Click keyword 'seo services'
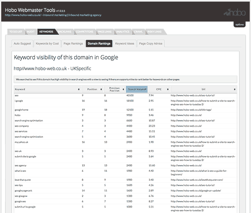Image resolution: width=251 pixels, height=213 pixels. pos(21,132)
